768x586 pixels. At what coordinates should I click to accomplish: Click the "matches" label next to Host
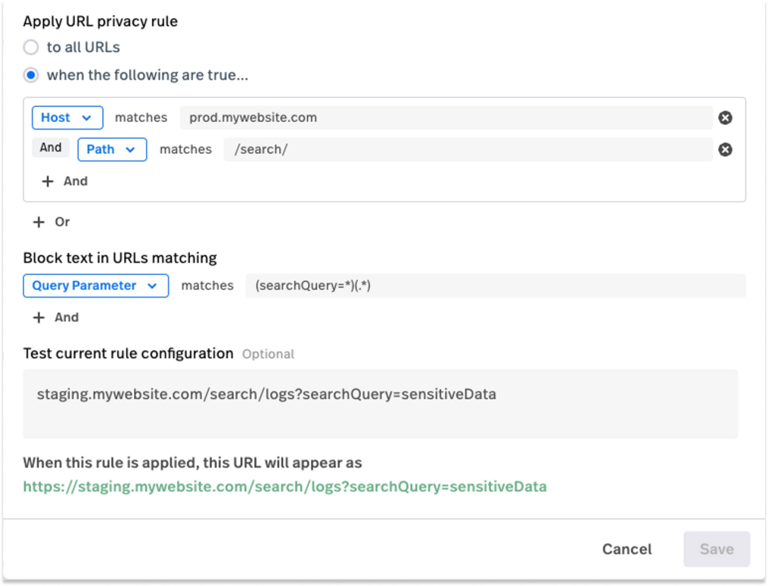pyautogui.click(x=141, y=117)
